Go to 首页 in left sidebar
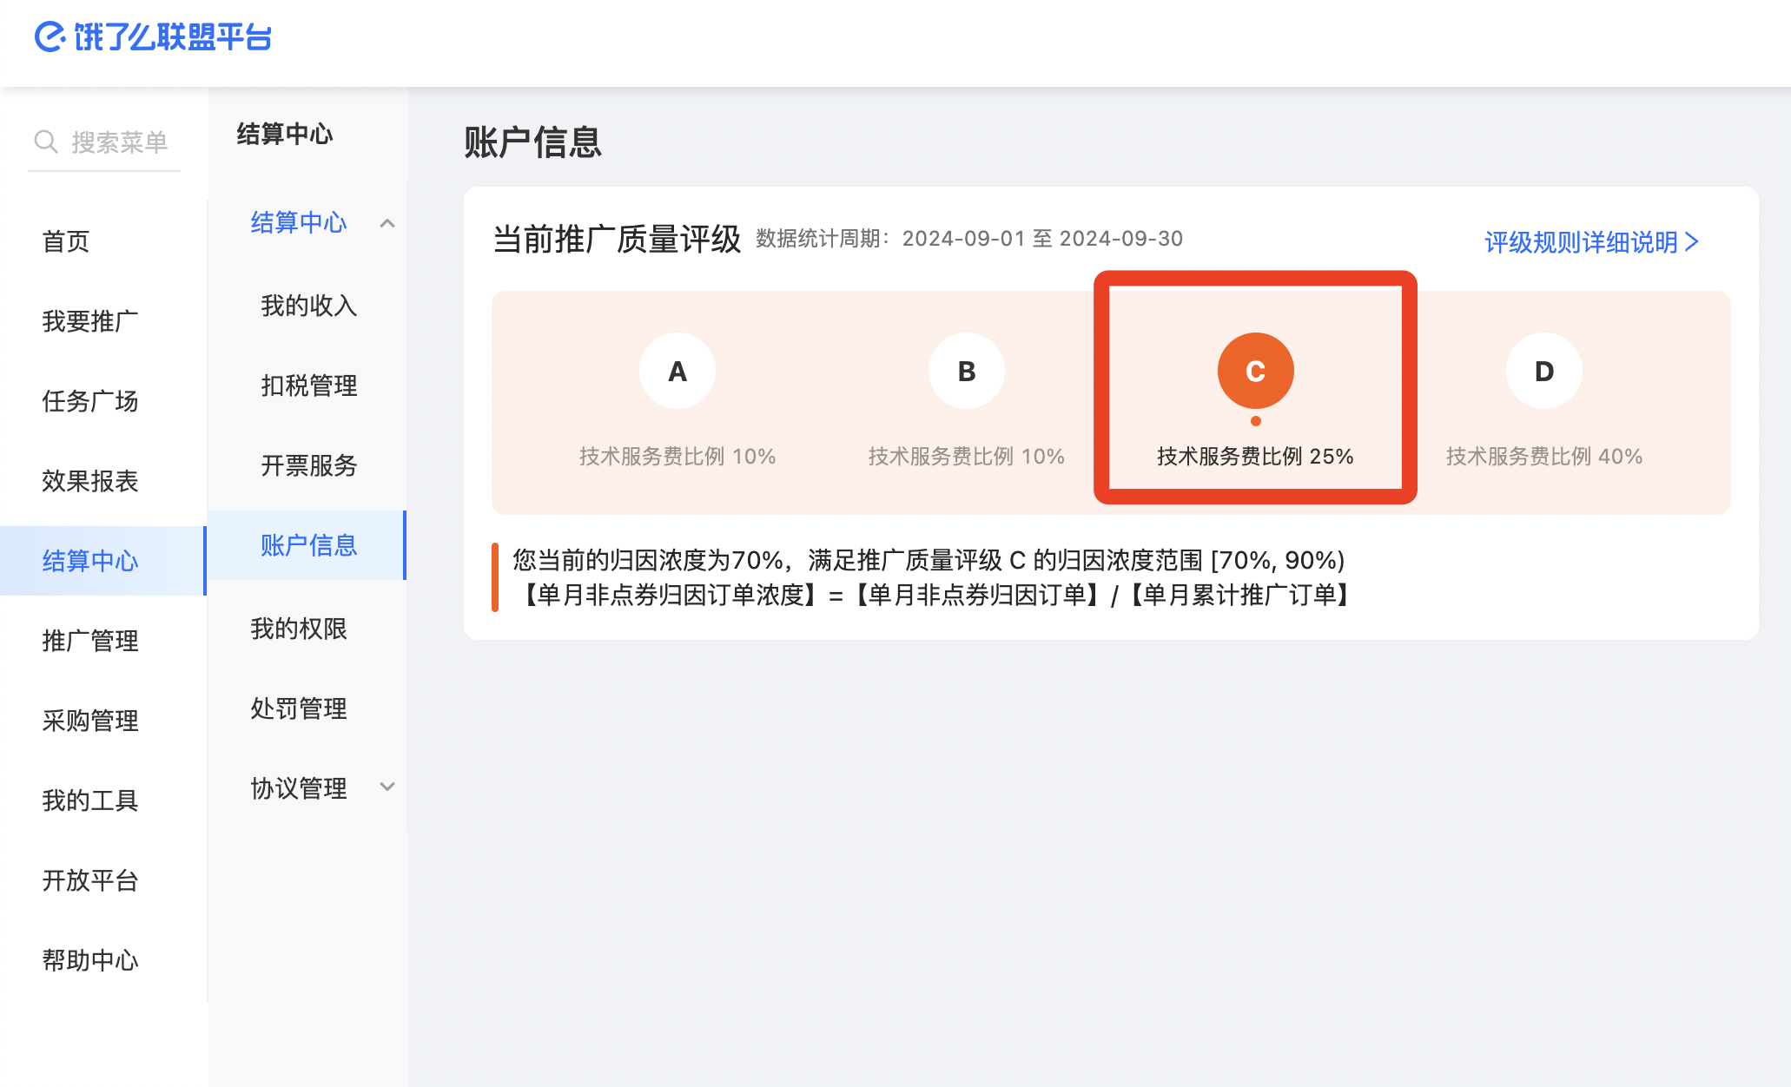1791x1087 pixels. coord(66,241)
